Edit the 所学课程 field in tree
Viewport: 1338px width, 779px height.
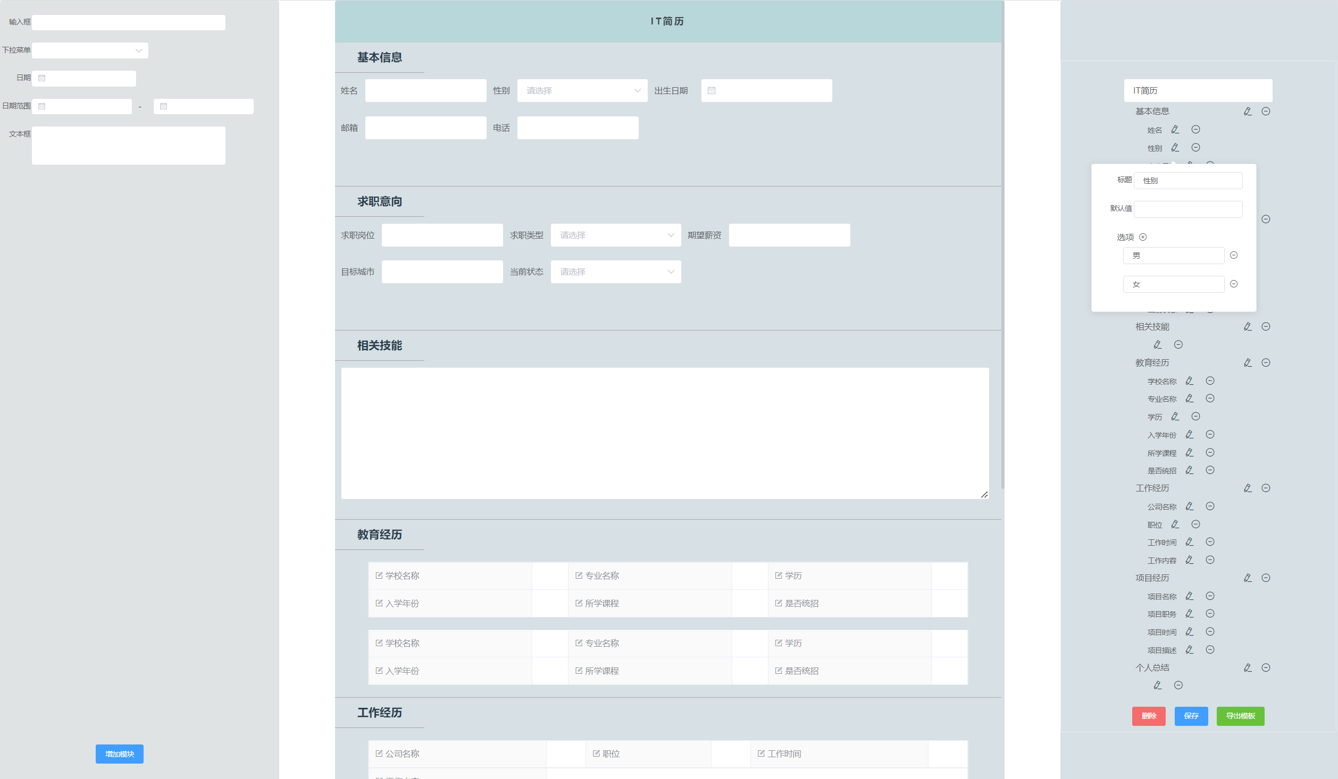coord(1190,452)
